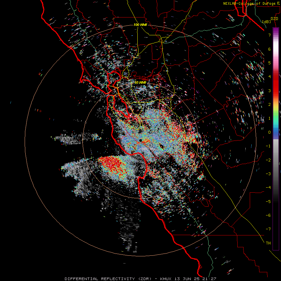Click the [dB] units label
This screenshot has height=281, width=281.
pos(267,22)
